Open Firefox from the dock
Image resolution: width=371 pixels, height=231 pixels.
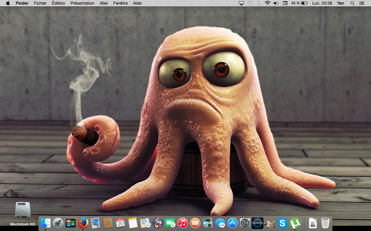[x=83, y=223]
